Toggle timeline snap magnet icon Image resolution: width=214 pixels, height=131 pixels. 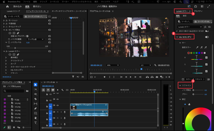pos(48,90)
